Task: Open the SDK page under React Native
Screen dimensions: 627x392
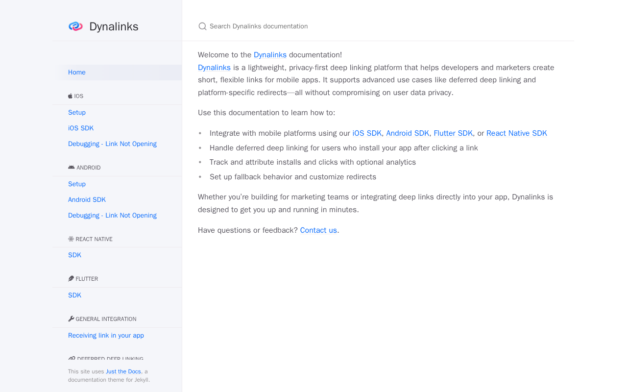Action: [x=74, y=255]
